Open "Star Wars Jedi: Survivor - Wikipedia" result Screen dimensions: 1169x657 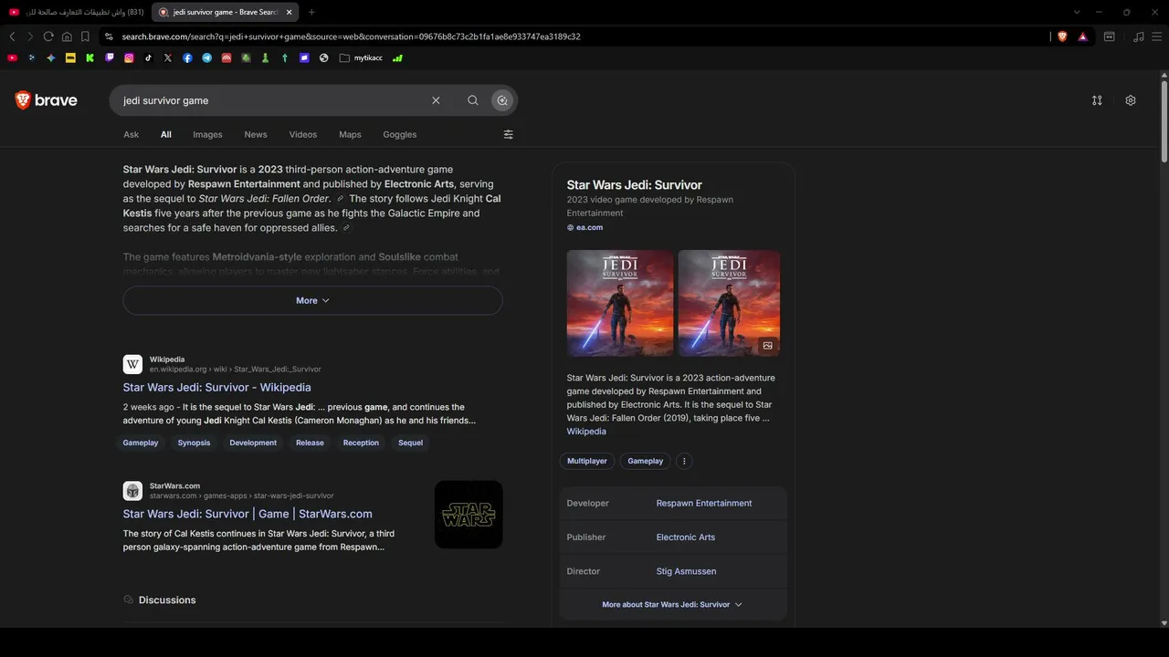point(217,387)
